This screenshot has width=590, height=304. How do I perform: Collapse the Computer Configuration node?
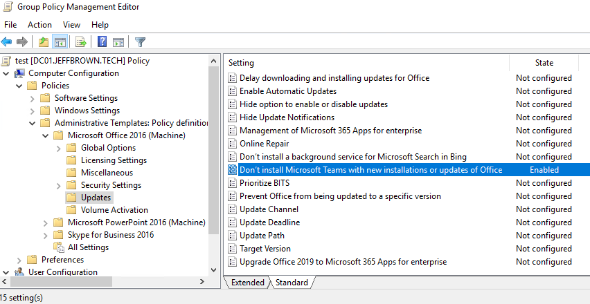pos(6,73)
